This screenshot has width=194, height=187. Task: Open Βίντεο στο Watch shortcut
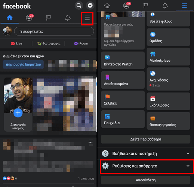123,61
